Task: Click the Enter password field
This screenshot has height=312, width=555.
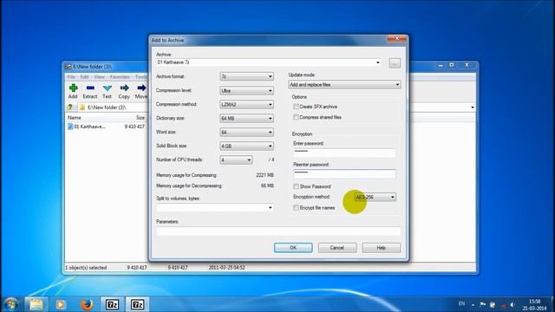Action: (344, 153)
